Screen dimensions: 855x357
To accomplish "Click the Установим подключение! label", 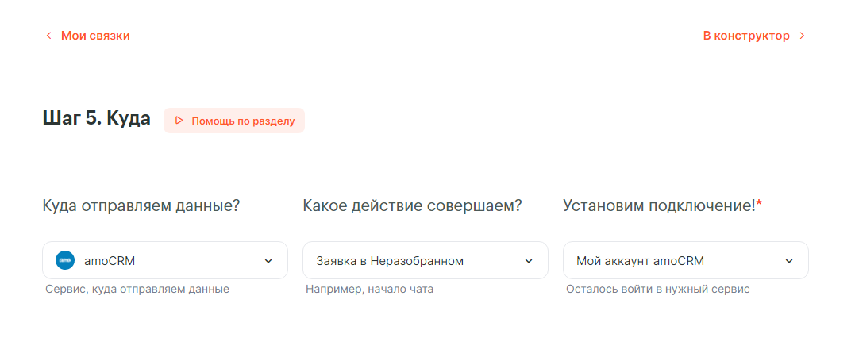I will pos(662,205).
